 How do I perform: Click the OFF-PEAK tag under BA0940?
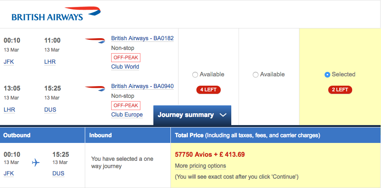pos(126,106)
